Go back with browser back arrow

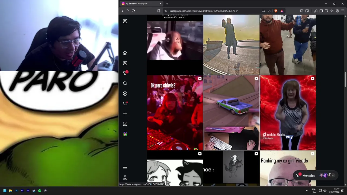click(123, 11)
